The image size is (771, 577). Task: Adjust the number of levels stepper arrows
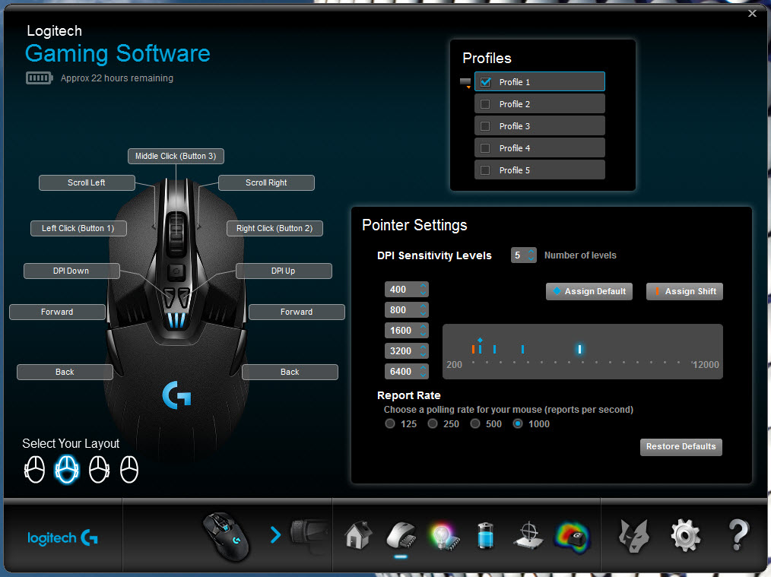(x=531, y=255)
